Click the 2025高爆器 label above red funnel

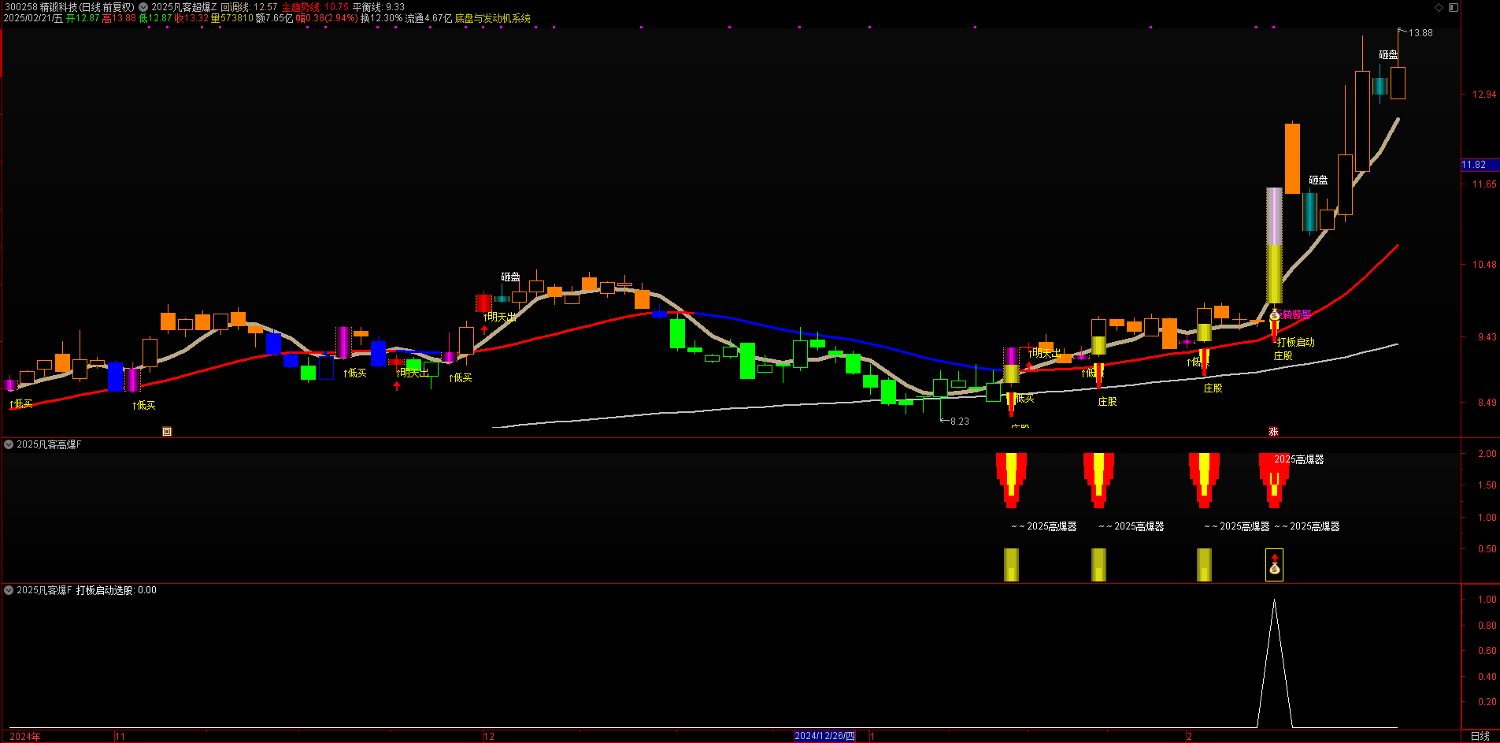tap(1299, 459)
